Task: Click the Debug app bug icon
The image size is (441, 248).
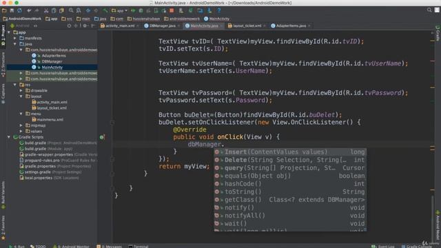Action: (141, 10)
